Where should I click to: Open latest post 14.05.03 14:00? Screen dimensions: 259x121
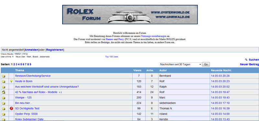[x=220, y=114]
